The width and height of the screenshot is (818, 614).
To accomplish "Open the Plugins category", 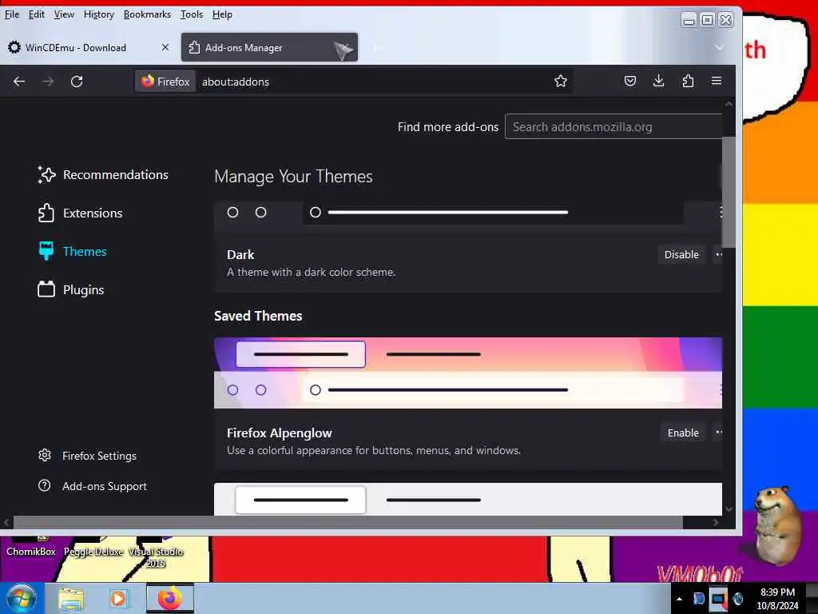I will point(71,289).
